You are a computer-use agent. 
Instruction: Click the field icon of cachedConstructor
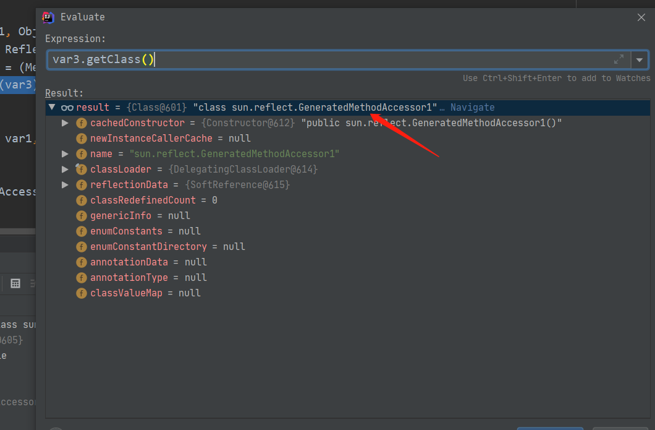(x=82, y=123)
